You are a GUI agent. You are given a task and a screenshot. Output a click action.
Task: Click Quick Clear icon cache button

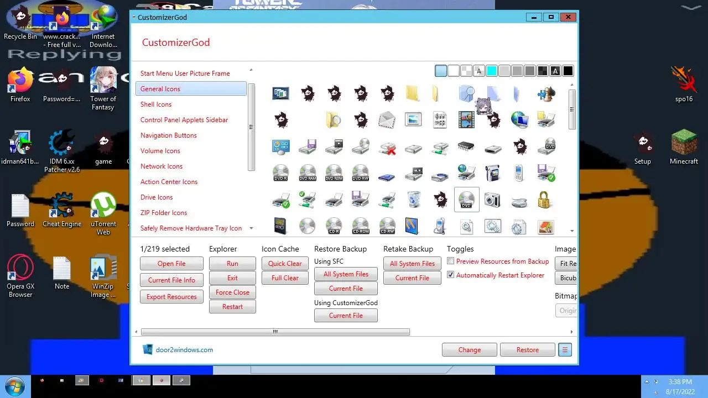point(285,264)
